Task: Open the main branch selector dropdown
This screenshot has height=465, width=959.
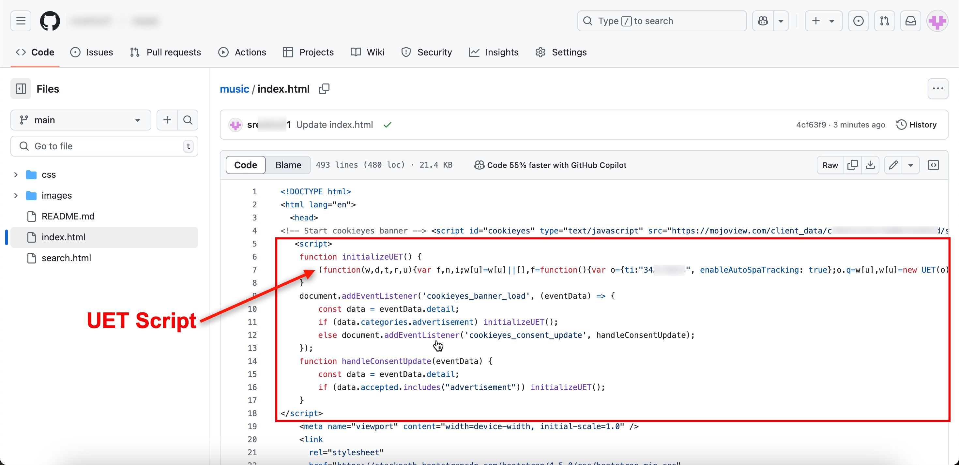Action: point(81,120)
